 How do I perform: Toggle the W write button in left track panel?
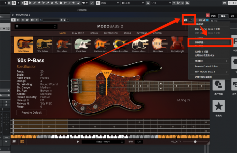(4, 29)
